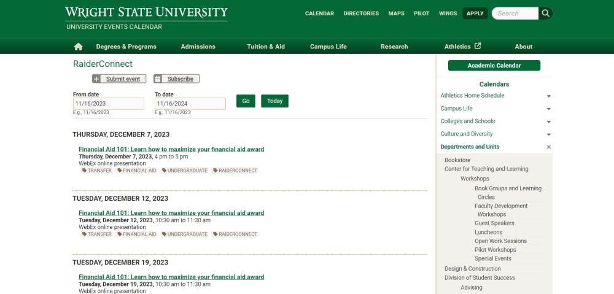Open December 12 Financial Aid 101 event
614x294 pixels.
click(171, 213)
